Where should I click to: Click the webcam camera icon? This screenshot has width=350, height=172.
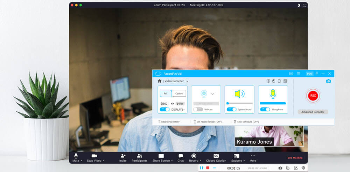(x=204, y=94)
